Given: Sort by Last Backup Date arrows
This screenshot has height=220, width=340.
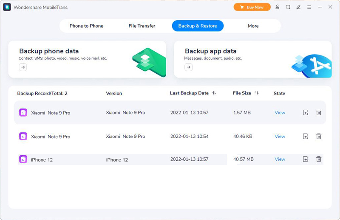Looking at the screenshot, I should [214, 93].
